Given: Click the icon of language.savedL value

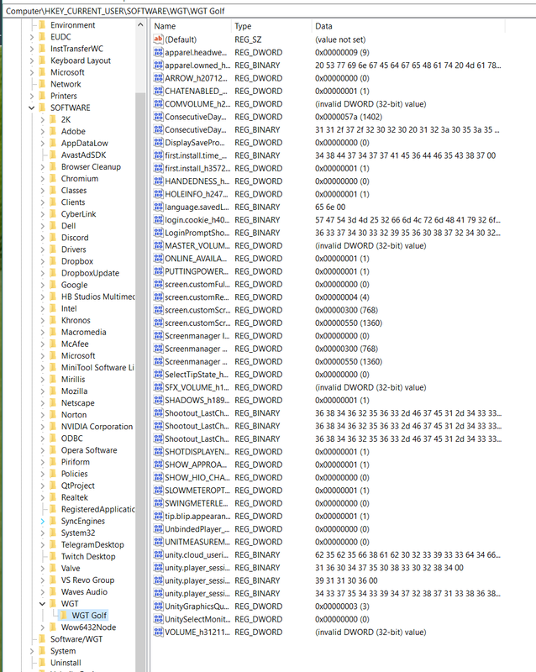Looking at the screenshot, I should click(158, 207).
